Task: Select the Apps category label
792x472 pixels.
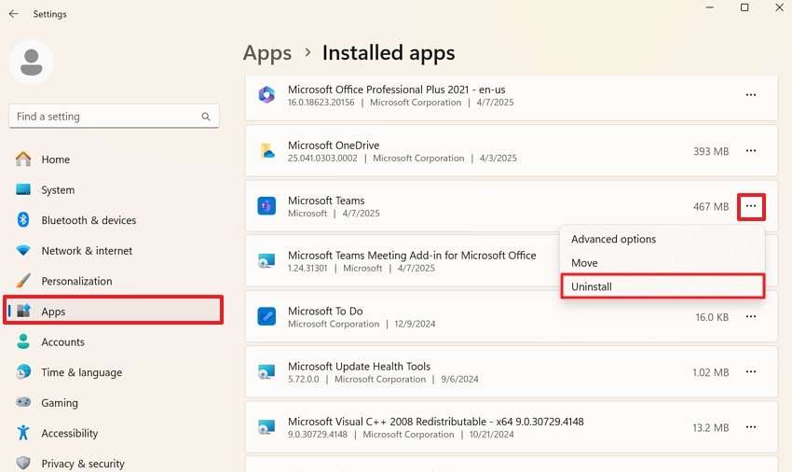Action: tap(53, 312)
